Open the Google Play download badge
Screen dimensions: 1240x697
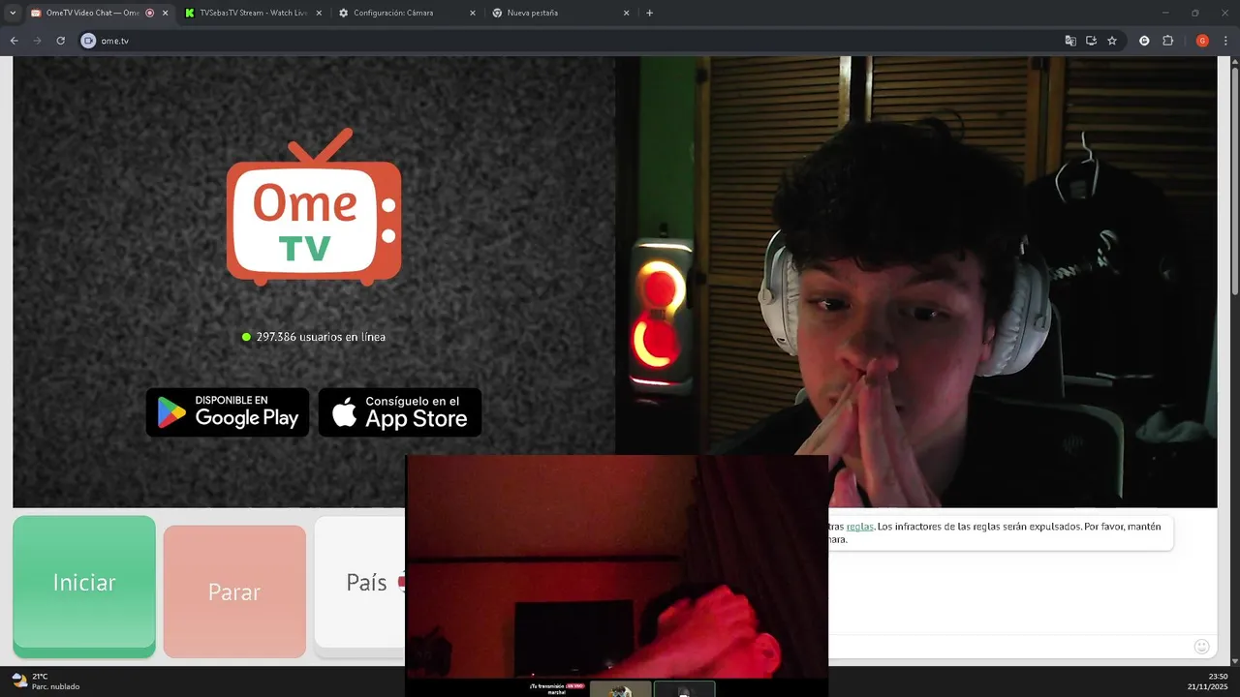pos(228,412)
